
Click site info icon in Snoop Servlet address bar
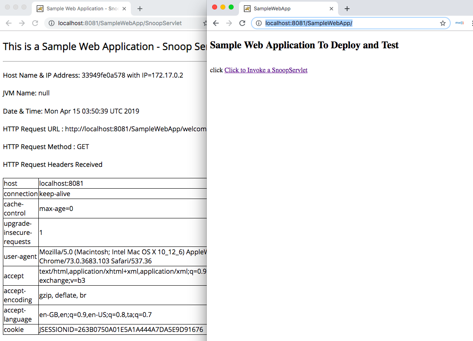(52, 23)
